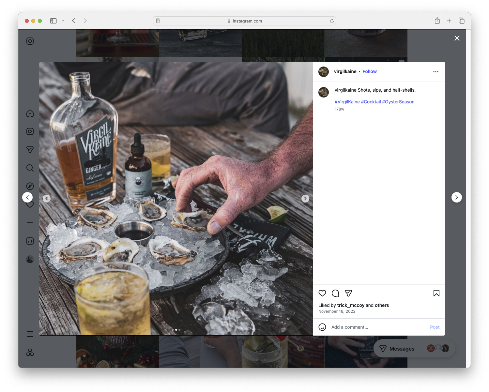Share the post via the paper-plane icon
This screenshot has height=392, width=489.
pyautogui.click(x=348, y=293)
